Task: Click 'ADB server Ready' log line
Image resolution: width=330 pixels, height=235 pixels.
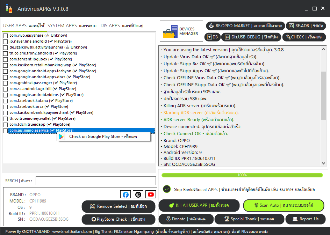Action: point(198,120)
